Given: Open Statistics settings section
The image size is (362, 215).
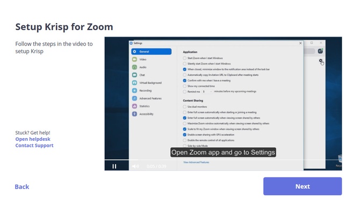Looking at the screenshot, I should coord(151,106).
